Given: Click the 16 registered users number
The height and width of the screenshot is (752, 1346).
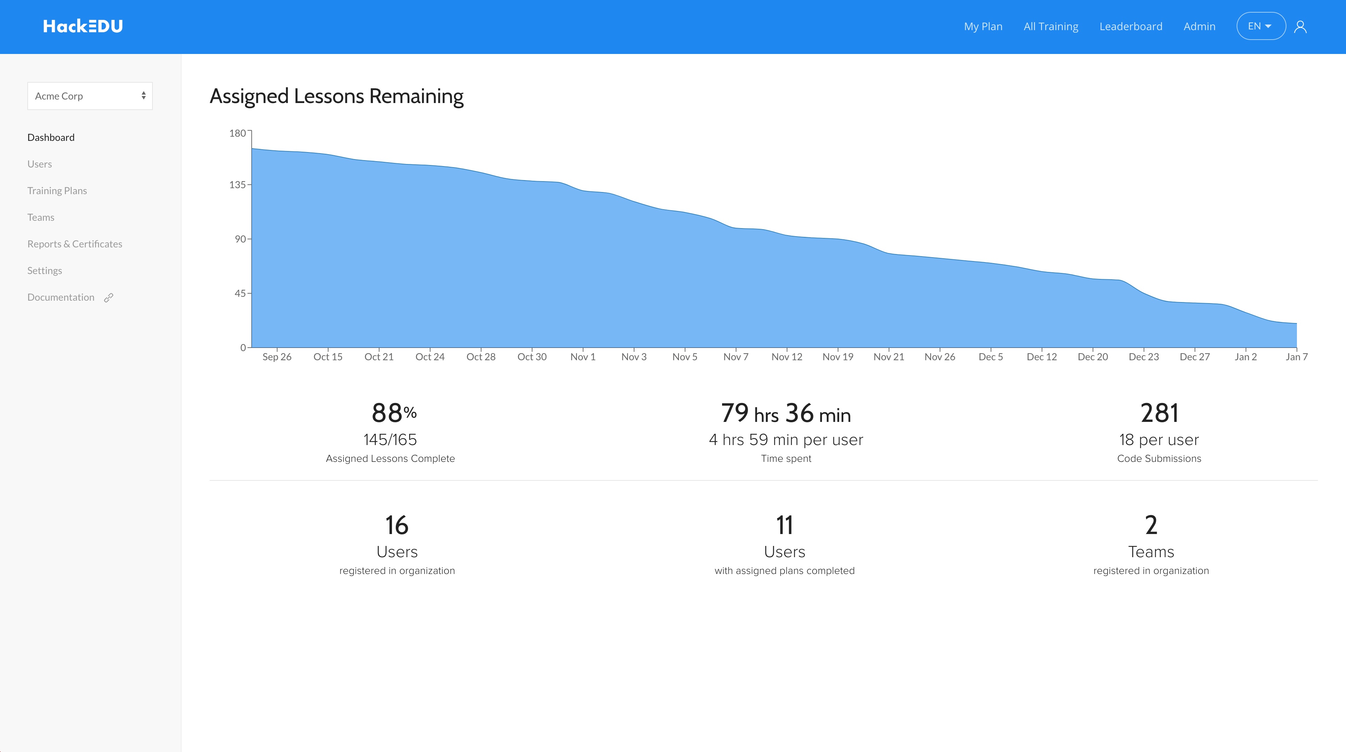Looking at the screenshot, I should (x=396, y=525).
